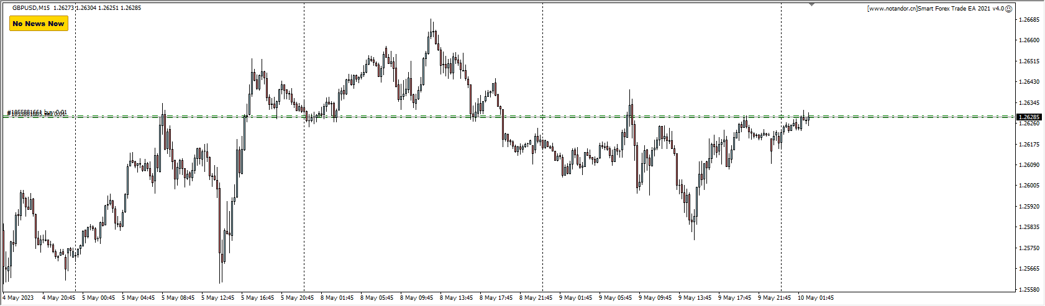Click the 1.25920 price scale label
Image resolution: width=1045 pixels, height=306 pixels.
tap(1030, 207)
